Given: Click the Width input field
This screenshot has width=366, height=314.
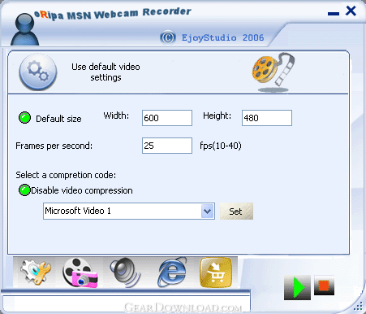Looking at the screenshot, I should coord(167,118).
